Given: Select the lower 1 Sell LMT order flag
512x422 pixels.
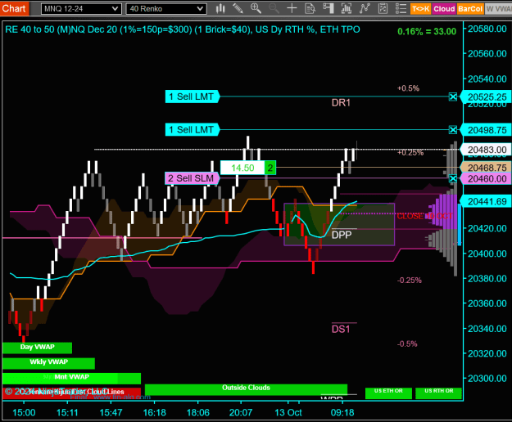Looking at the screenshot, I should tap(192, 130).
